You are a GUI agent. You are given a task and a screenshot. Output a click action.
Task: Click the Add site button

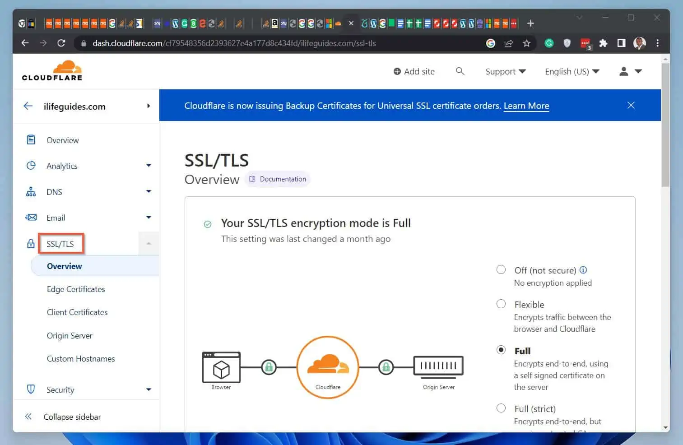pos(414,71)
